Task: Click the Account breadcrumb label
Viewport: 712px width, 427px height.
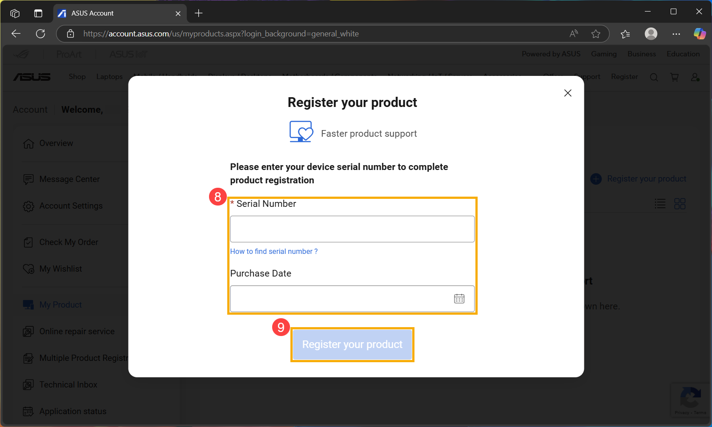Action: [30, 110]
